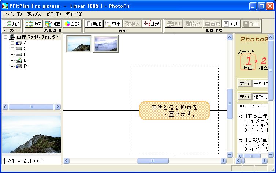
Task: Click the 縮小 zoom out button
Action: click(113, 24)
